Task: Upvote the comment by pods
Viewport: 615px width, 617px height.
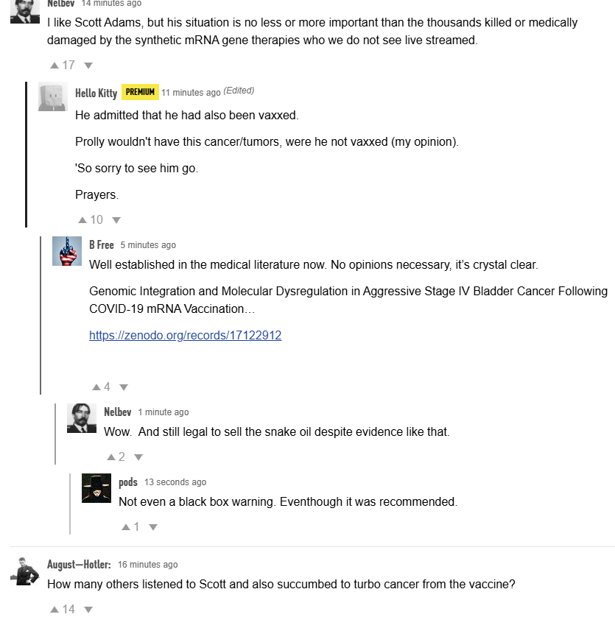Action: point(125,526)
